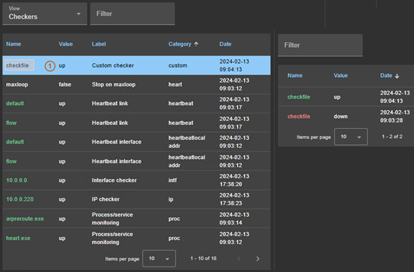414x272 pixels.
Task: Click the right panel Filter field
Action: point(320,45)
